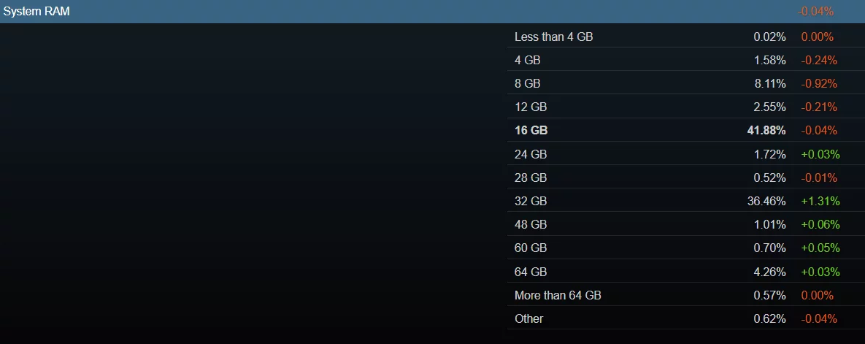Click the red -0.92% change value
Image resolution: width=865 pixels, height=344 pixels.
(818, 83)
